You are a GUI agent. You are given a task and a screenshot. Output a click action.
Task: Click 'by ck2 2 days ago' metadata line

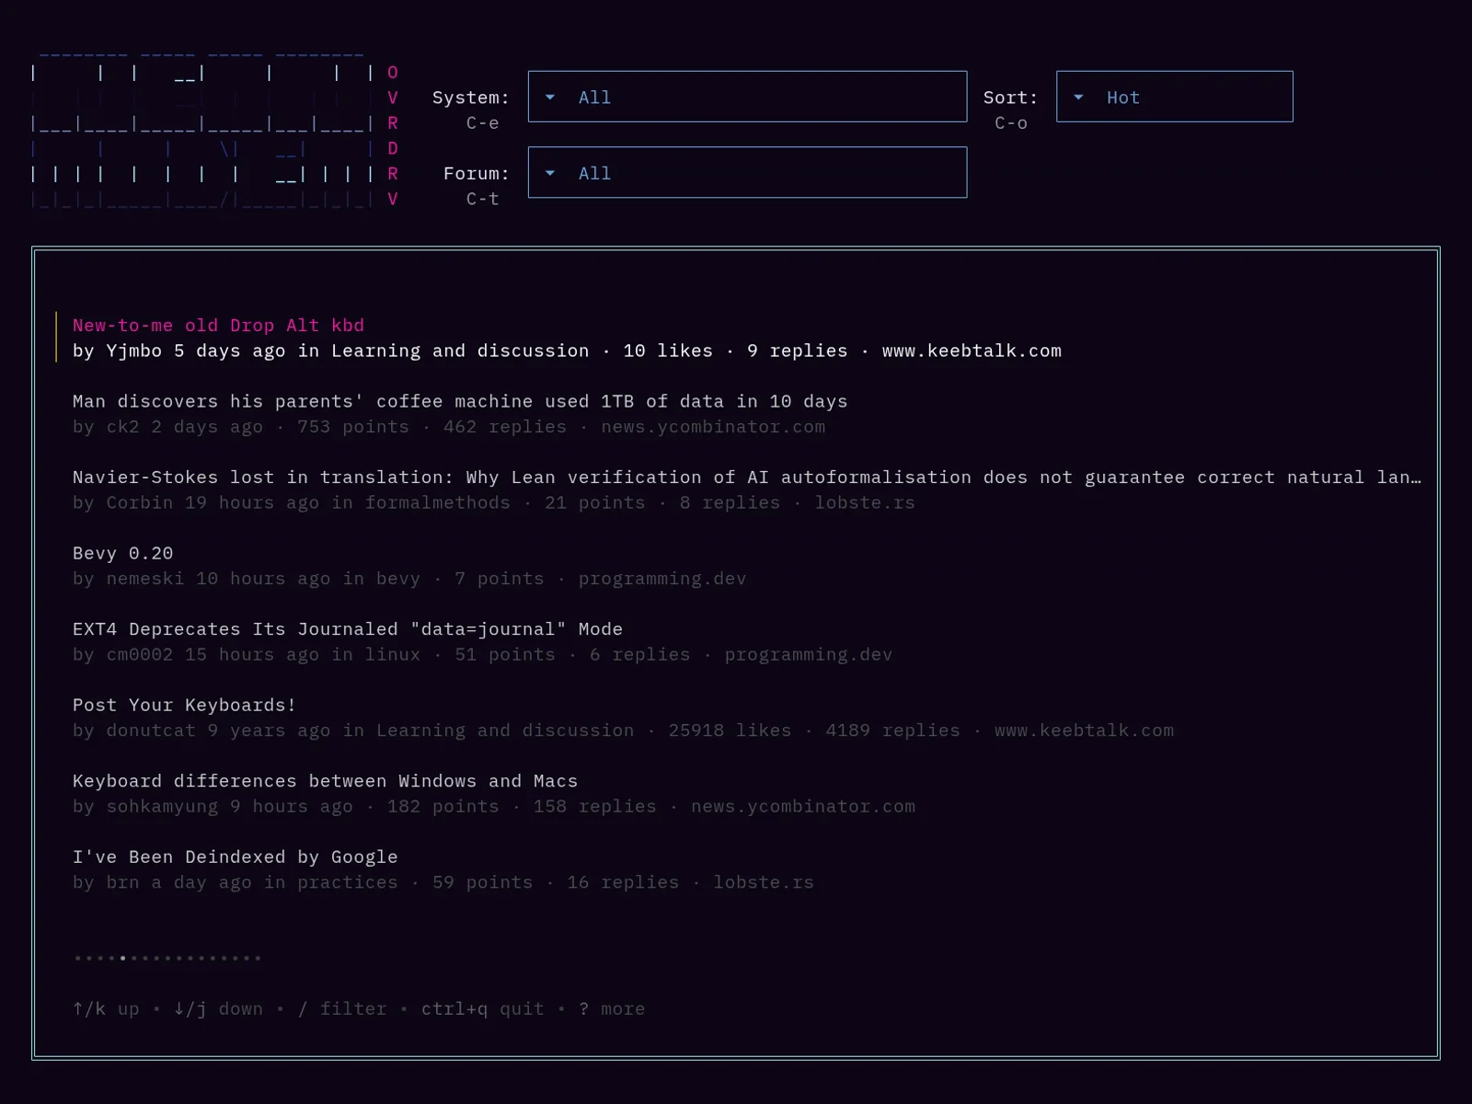click(x=449, y=427)
